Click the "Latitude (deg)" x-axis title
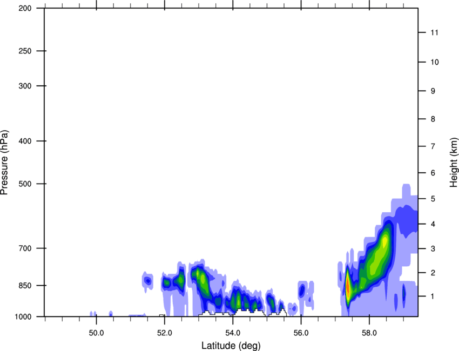Screen dimensions: 459x351 tap(231, 345)
